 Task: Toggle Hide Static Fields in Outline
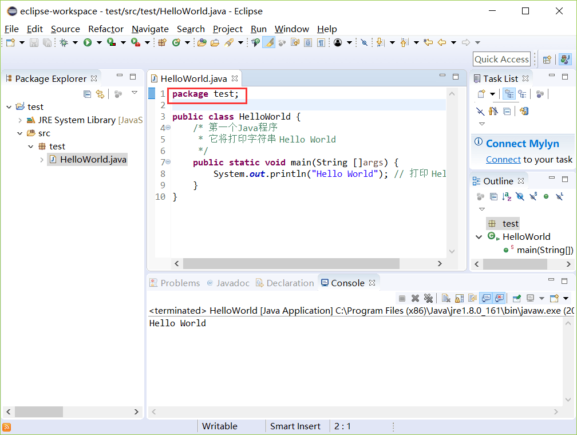pos(533,196)
